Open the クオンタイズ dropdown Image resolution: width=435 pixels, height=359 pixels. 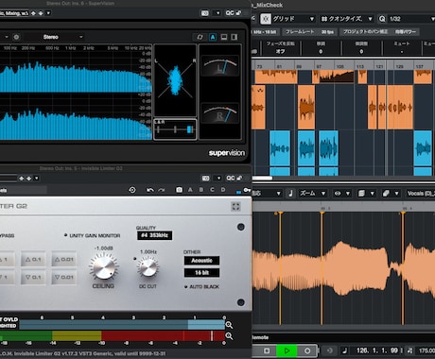(347, 19)
